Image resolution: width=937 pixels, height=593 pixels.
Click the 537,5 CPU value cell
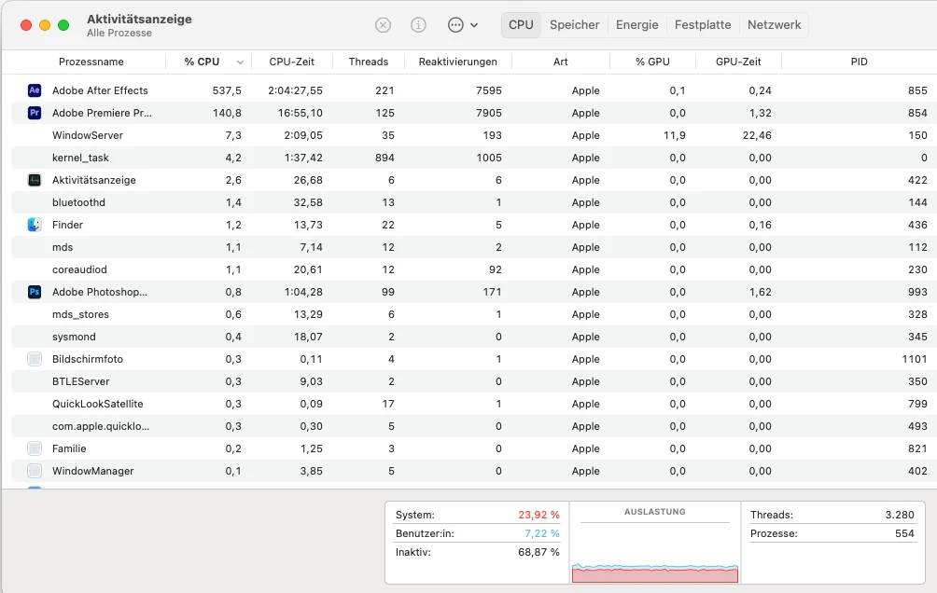227,90
